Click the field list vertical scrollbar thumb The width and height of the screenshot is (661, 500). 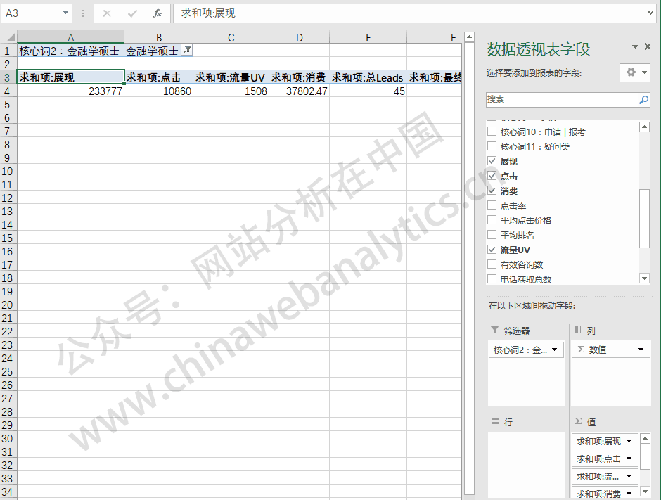pos(644,218)
